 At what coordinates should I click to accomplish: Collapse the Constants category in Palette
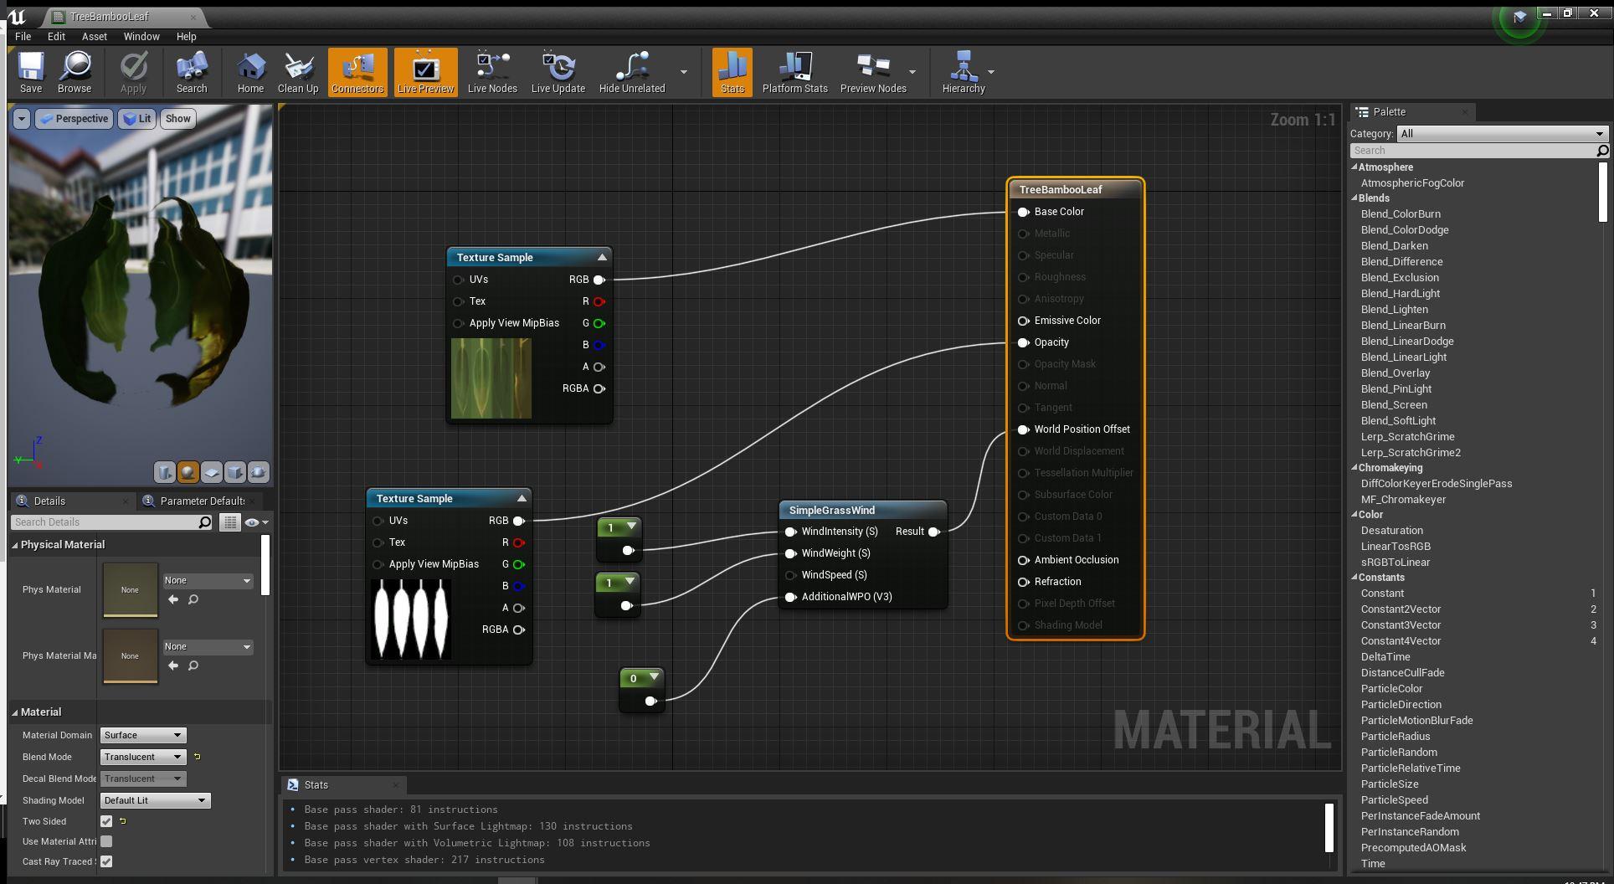tap(1354, 578)
